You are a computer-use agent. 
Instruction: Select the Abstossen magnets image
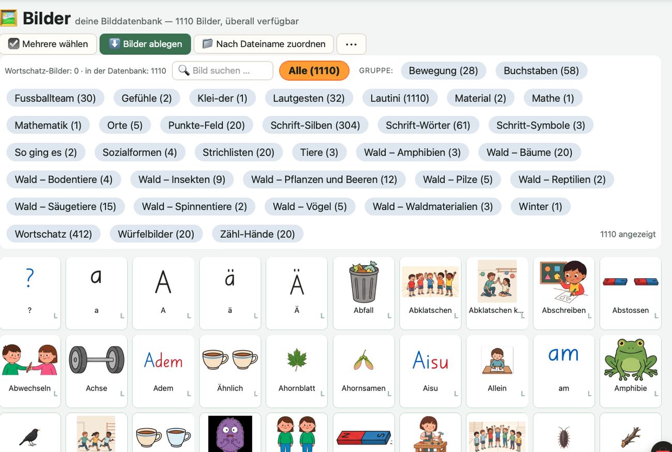(630, 293)
